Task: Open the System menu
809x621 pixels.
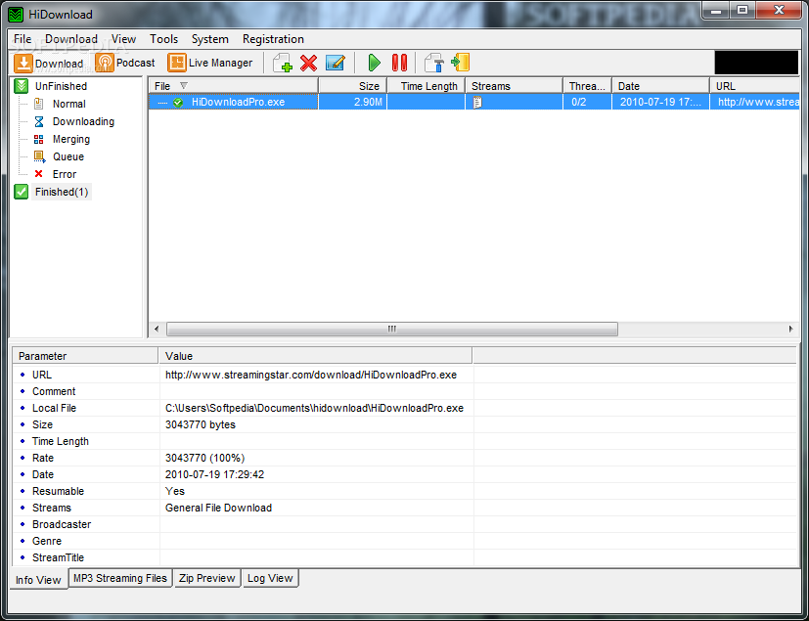Action: click(210, 39)
